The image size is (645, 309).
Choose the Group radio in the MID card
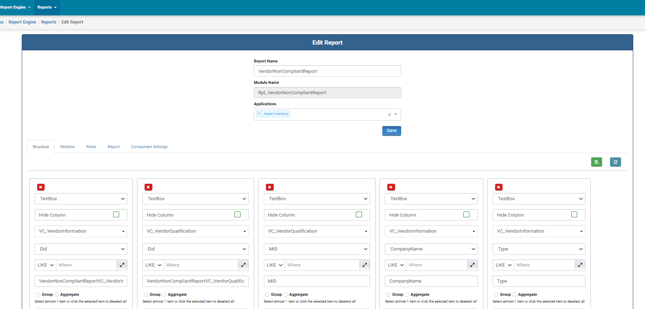[267, 295]
